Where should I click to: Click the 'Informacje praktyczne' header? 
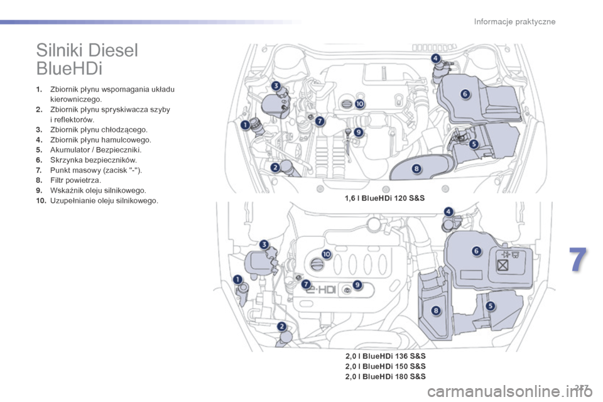[x=514, y=21]
